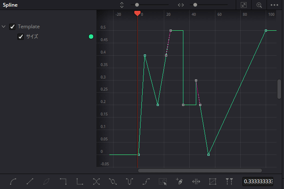Select the Step Out interpolation tool

click(80, 182)
